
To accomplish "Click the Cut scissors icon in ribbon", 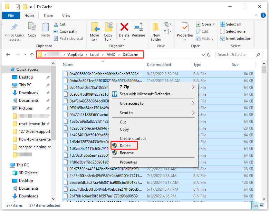I will (x=56, y=24).
